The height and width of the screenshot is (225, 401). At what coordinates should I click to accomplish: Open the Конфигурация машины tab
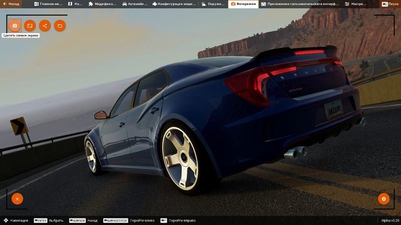coord(174,4)
